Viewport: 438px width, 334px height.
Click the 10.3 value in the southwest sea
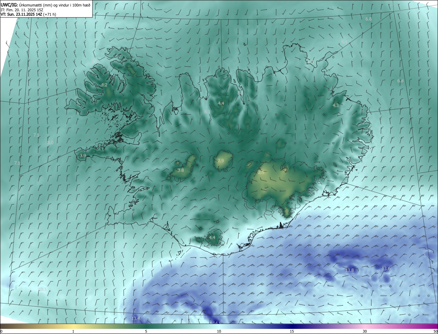[42, 289]
